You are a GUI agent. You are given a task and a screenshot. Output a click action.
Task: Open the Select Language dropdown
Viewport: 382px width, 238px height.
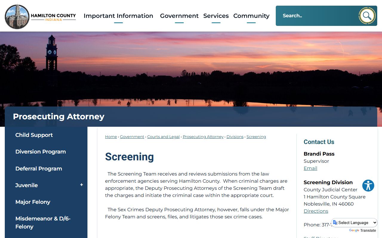(x=354, y=223)
